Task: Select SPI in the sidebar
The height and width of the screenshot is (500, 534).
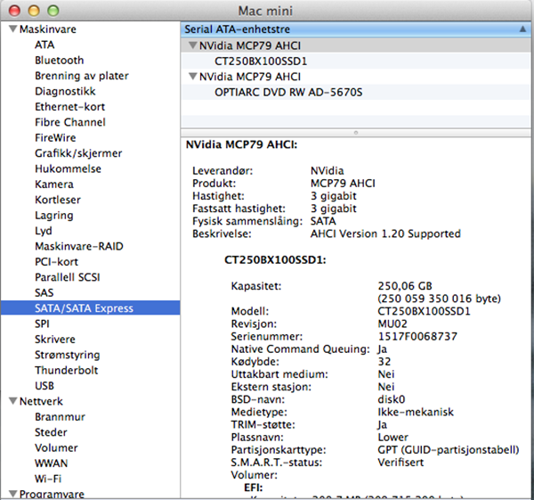Action: (42, 324)
